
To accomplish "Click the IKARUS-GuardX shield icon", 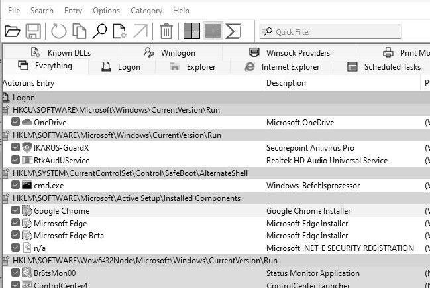I will 27,147.
